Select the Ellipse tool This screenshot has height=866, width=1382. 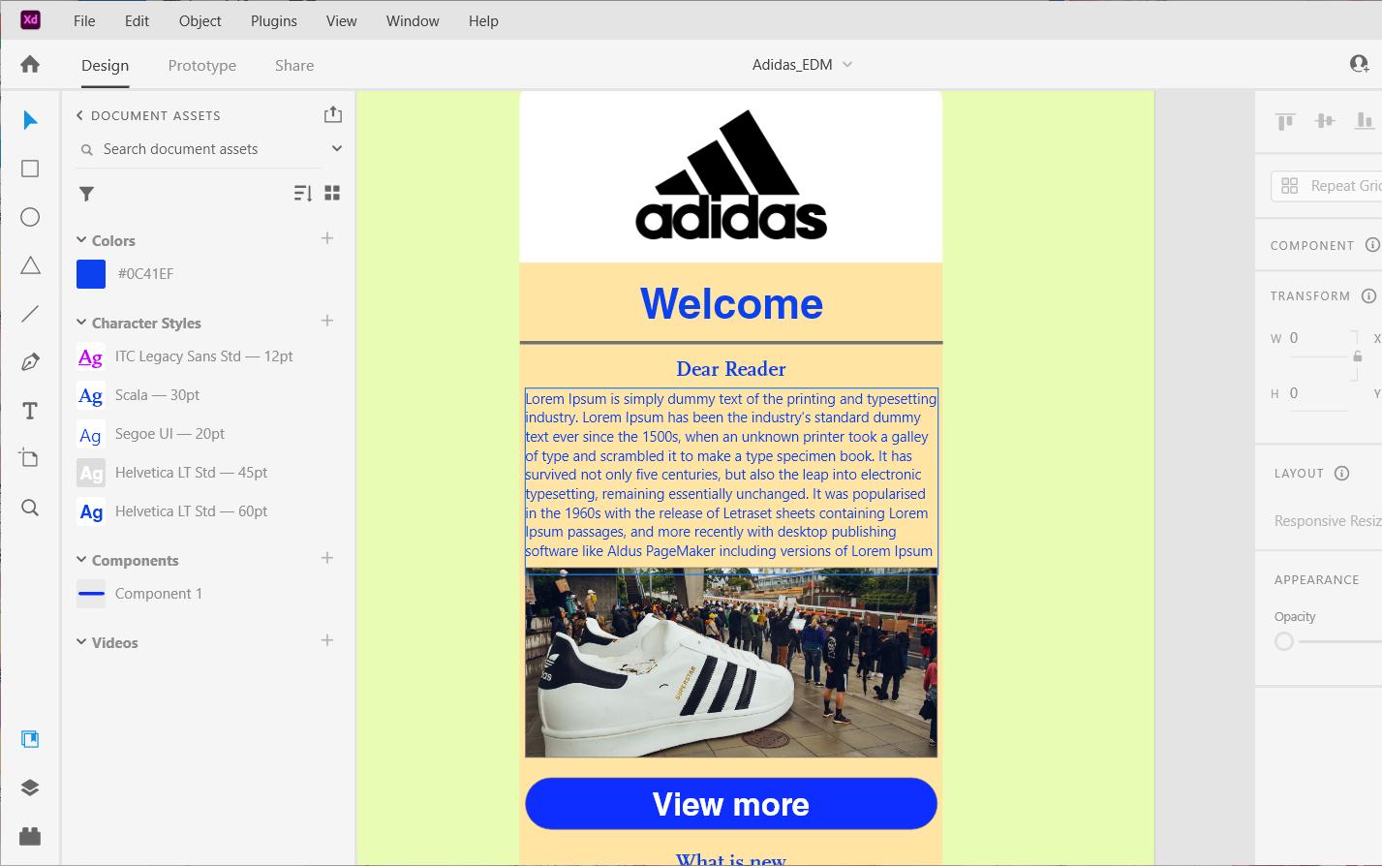[30, 217]
